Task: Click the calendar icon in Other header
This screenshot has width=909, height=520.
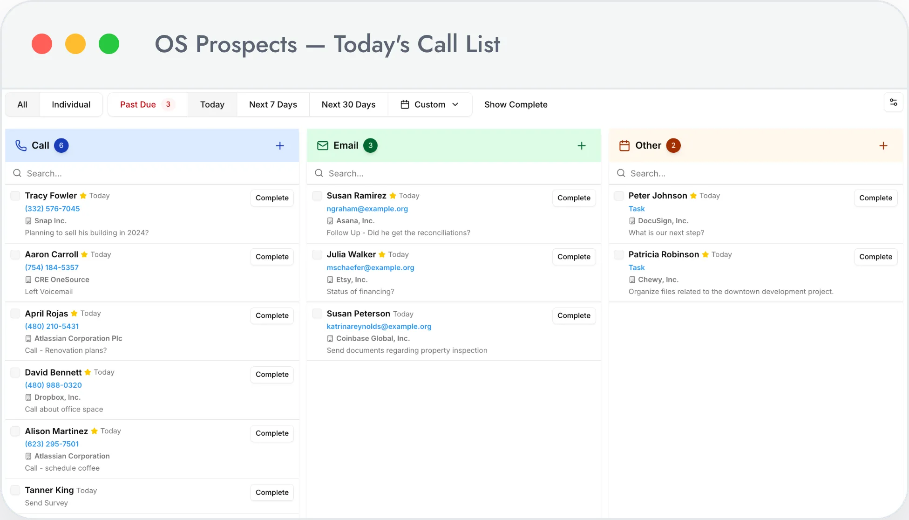Action: pos(624,146)
